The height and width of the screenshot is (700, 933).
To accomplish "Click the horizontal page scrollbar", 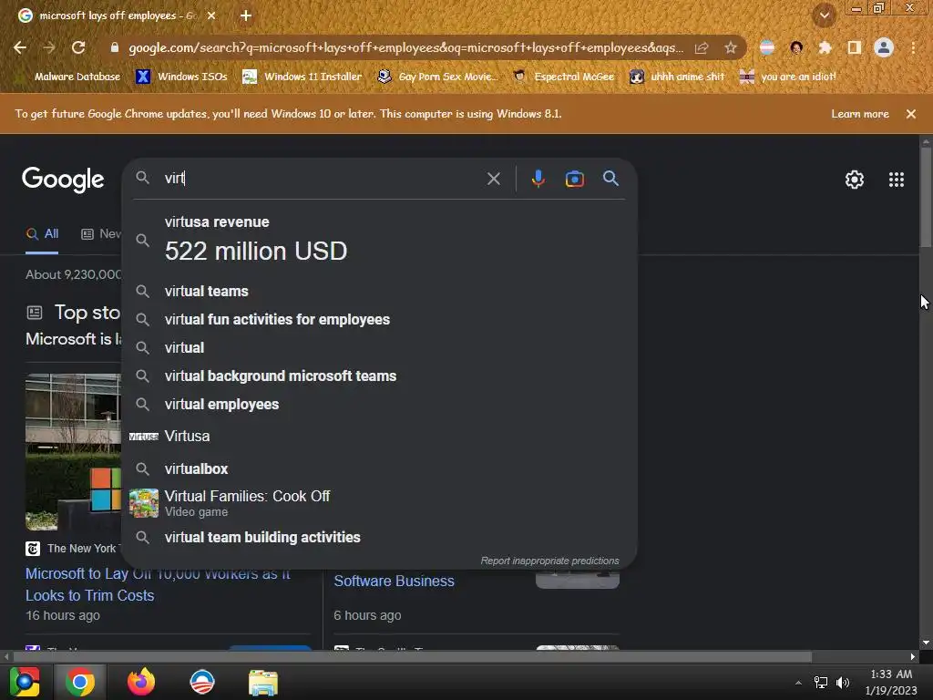I will (x=413, y=656).
